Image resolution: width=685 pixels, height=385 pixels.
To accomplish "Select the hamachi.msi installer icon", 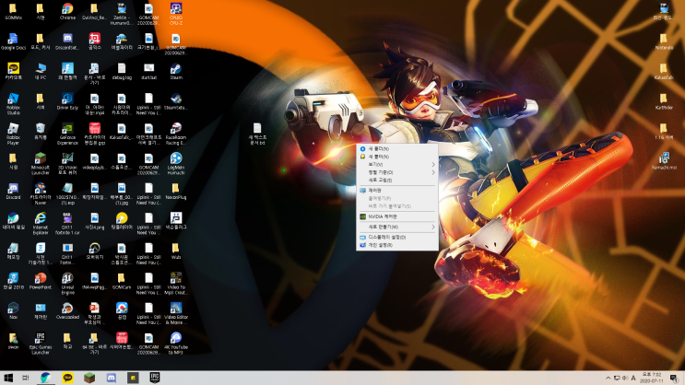I will click(x=664, y=161).
